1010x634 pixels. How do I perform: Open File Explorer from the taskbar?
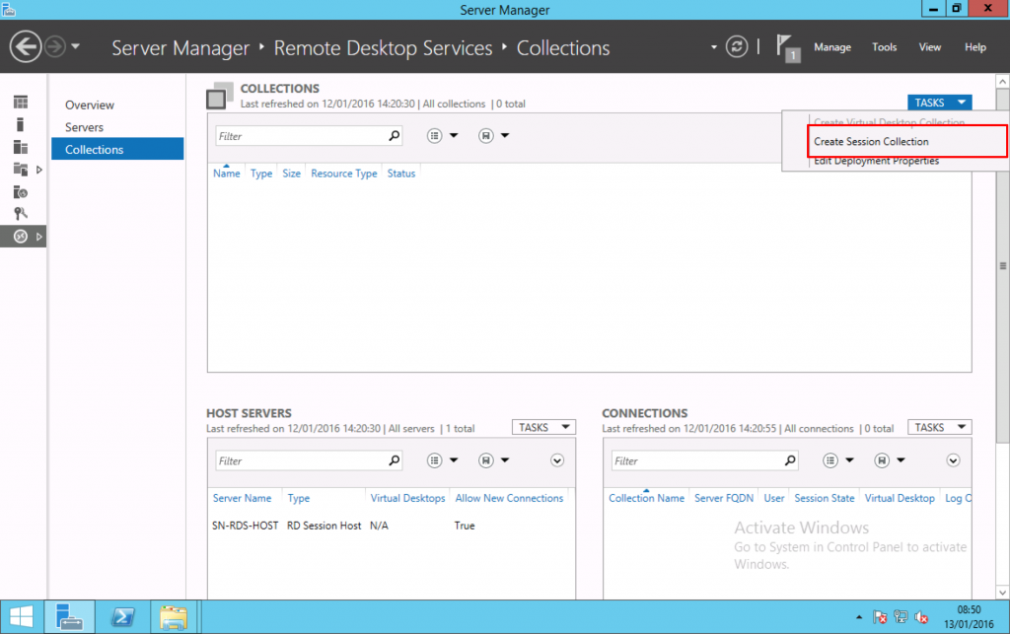(x=174, y=616)
